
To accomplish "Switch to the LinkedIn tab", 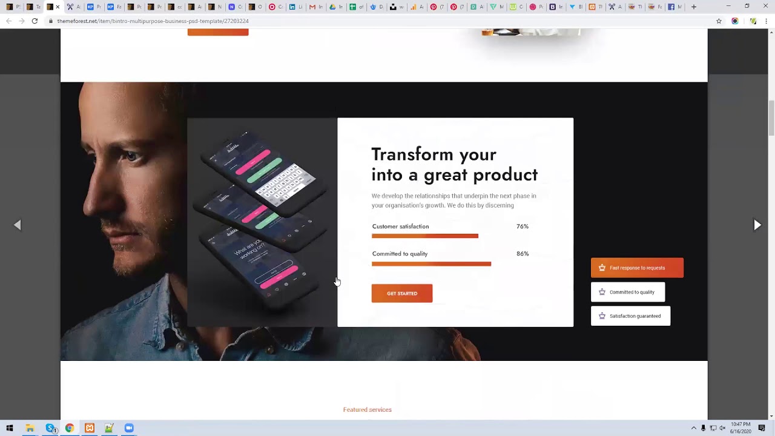I will 295,7.
